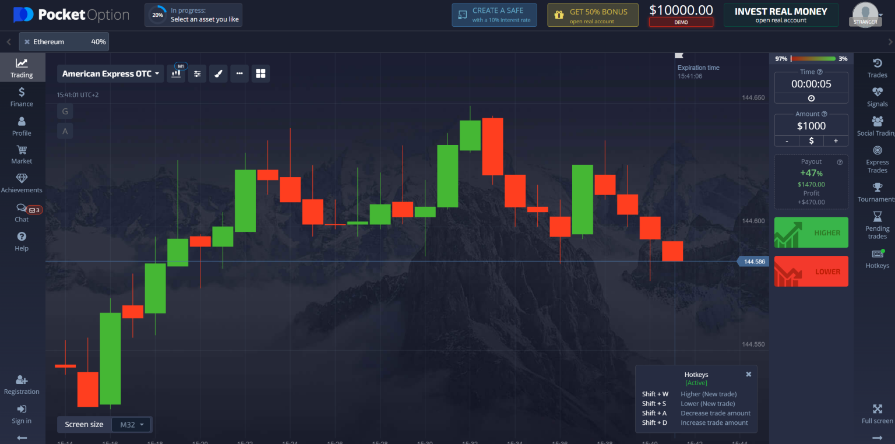The width and height of the screenshot is (895, 444).
Task: Close the Hotkeys overlay popup
Action: click(748, 374)
